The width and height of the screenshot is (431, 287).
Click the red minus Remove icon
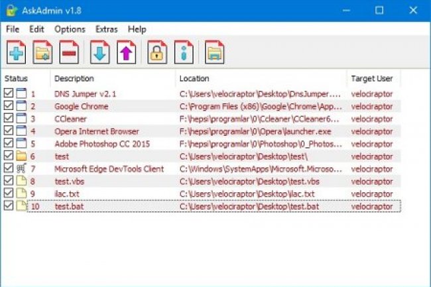coord(70,52)
